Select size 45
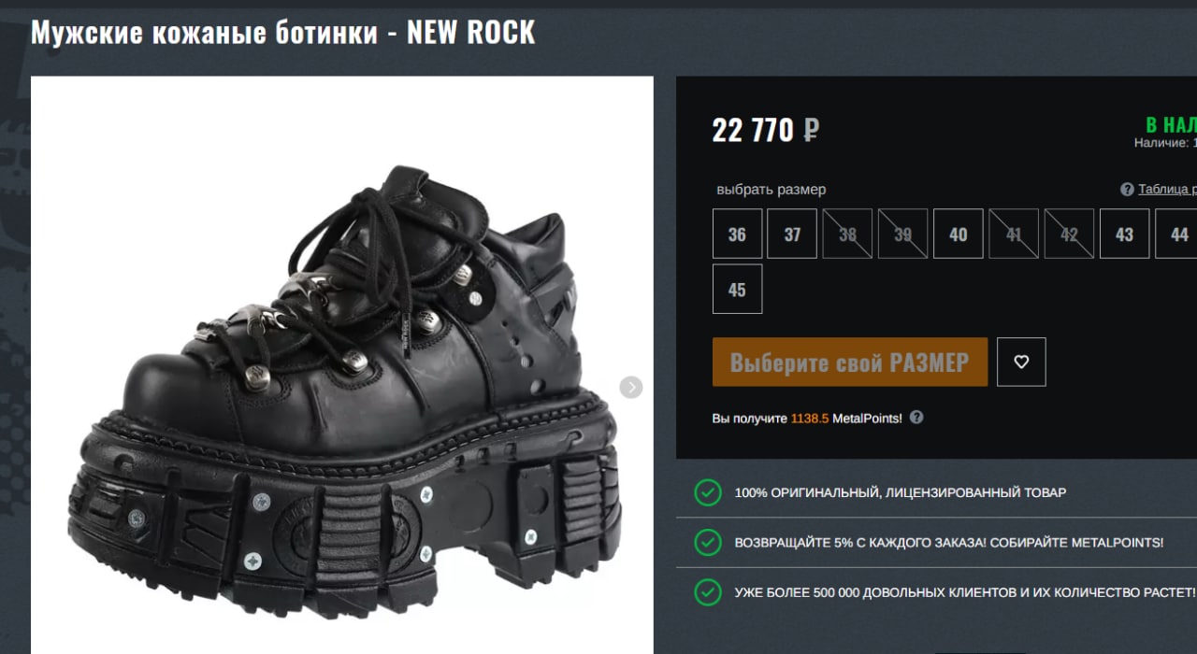Viewport: 1197px width, 654px height. pyautogui.click(x=737, y=289)
